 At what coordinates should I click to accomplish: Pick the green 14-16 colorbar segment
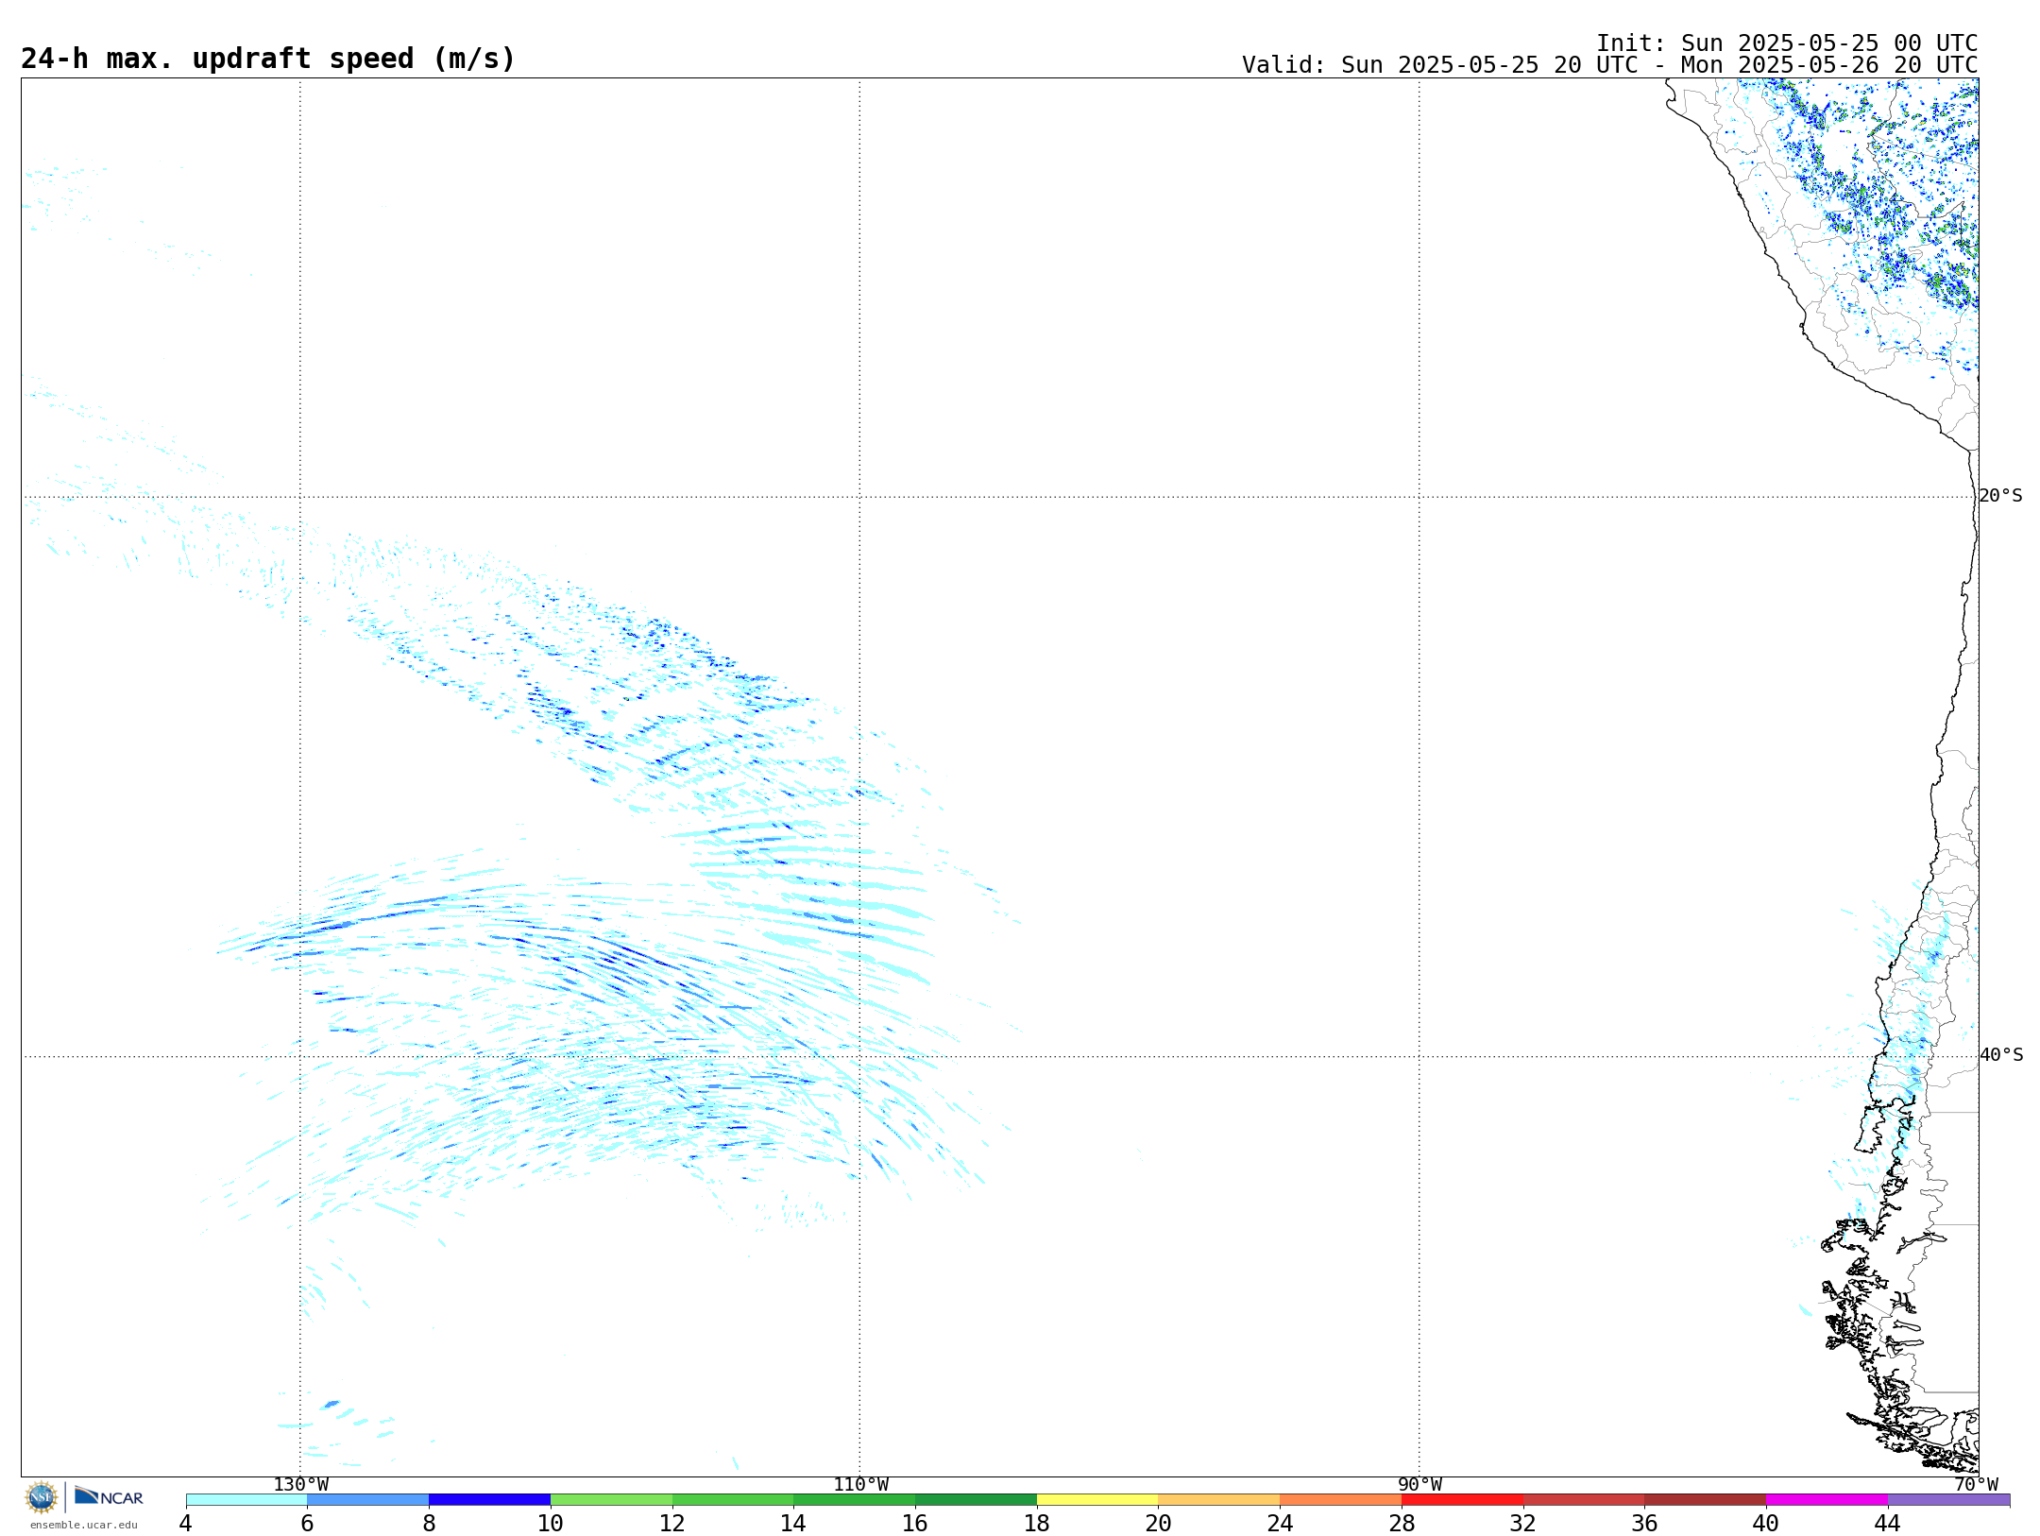(855, 1500)
